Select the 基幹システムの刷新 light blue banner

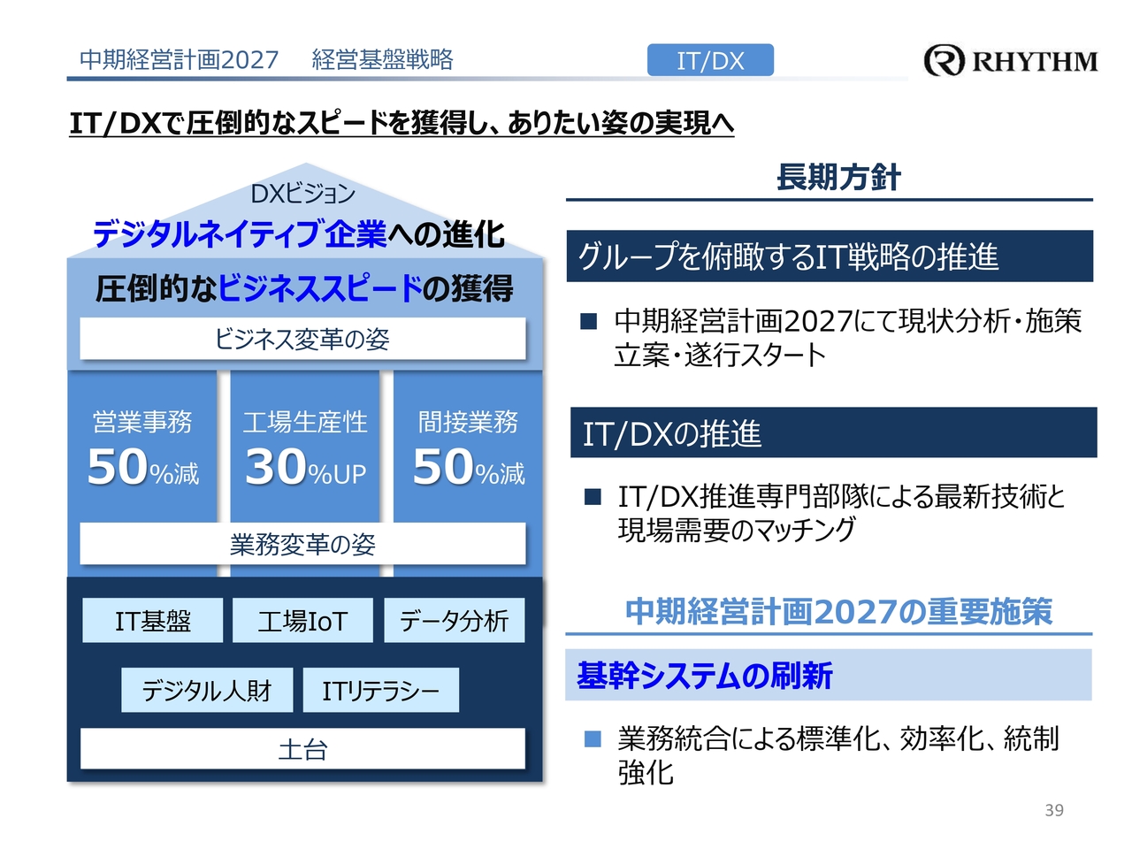828,676
